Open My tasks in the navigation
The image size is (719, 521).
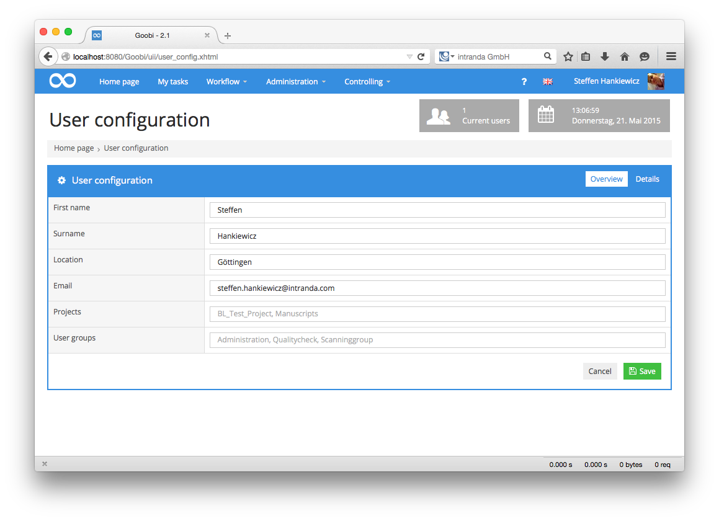tap(173, 82)
